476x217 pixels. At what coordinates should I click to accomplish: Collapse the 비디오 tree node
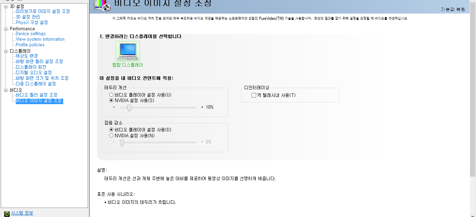[6, 90]
